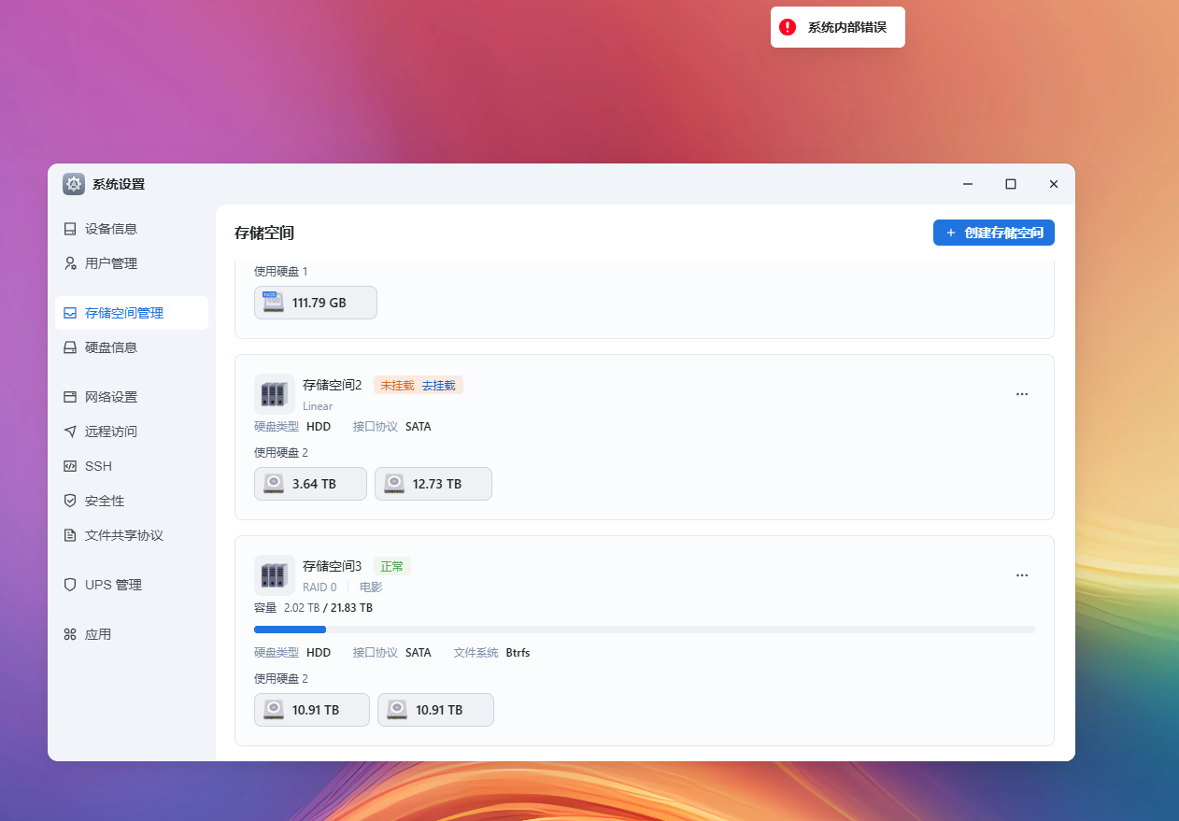The image size is (1179, 821).
Task: Click the 存储空间3 name
Action: click(x=332, y=566)
